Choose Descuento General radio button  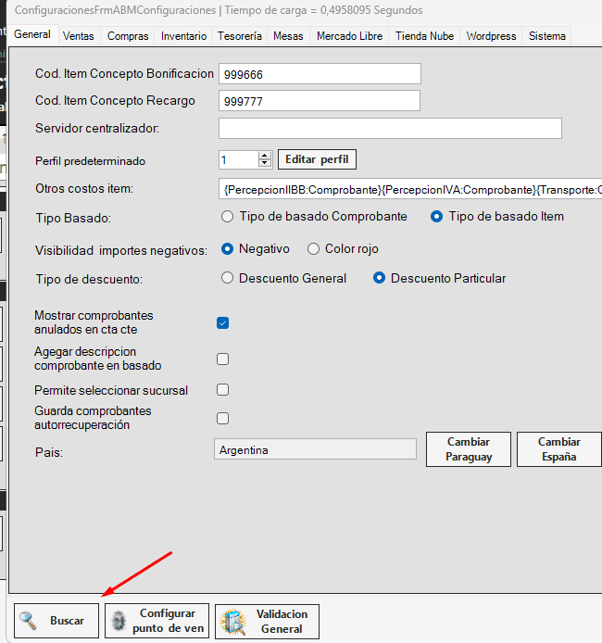click(227, 278)
